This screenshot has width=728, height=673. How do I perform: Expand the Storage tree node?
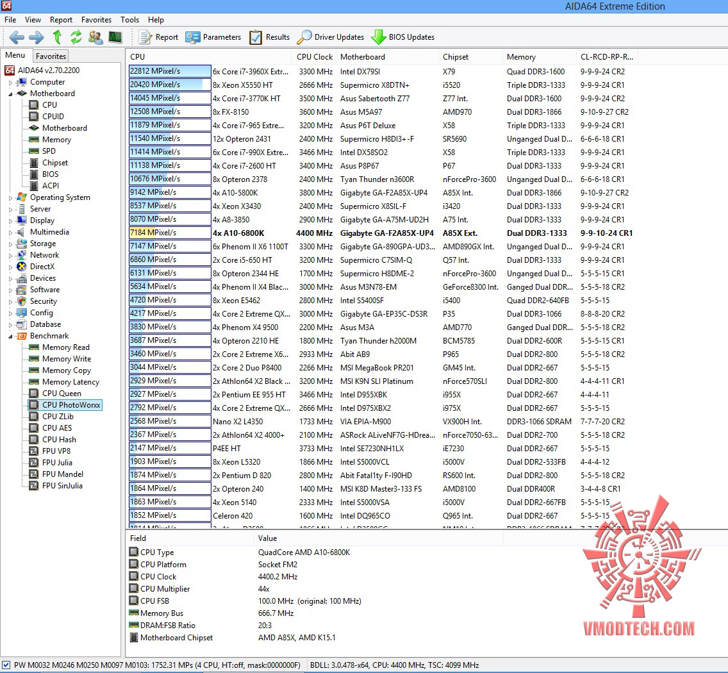(11, 244)
